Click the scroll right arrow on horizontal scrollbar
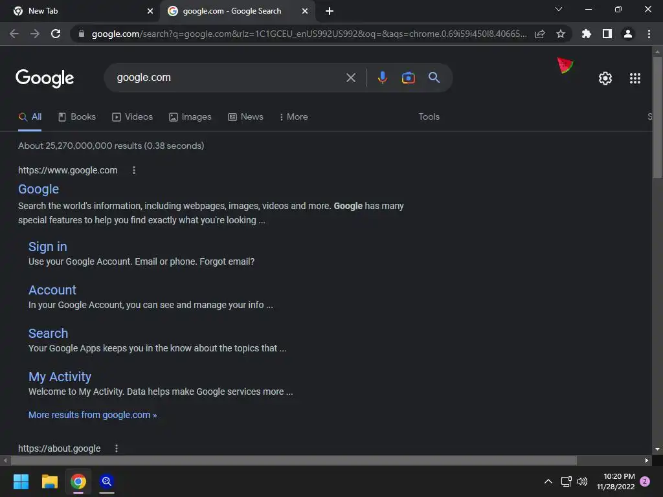The image size is (663, 497). coord(647,460)
